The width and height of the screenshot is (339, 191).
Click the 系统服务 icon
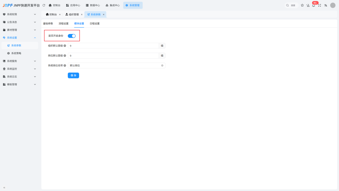pyautogui.click(x=4, y=61)
